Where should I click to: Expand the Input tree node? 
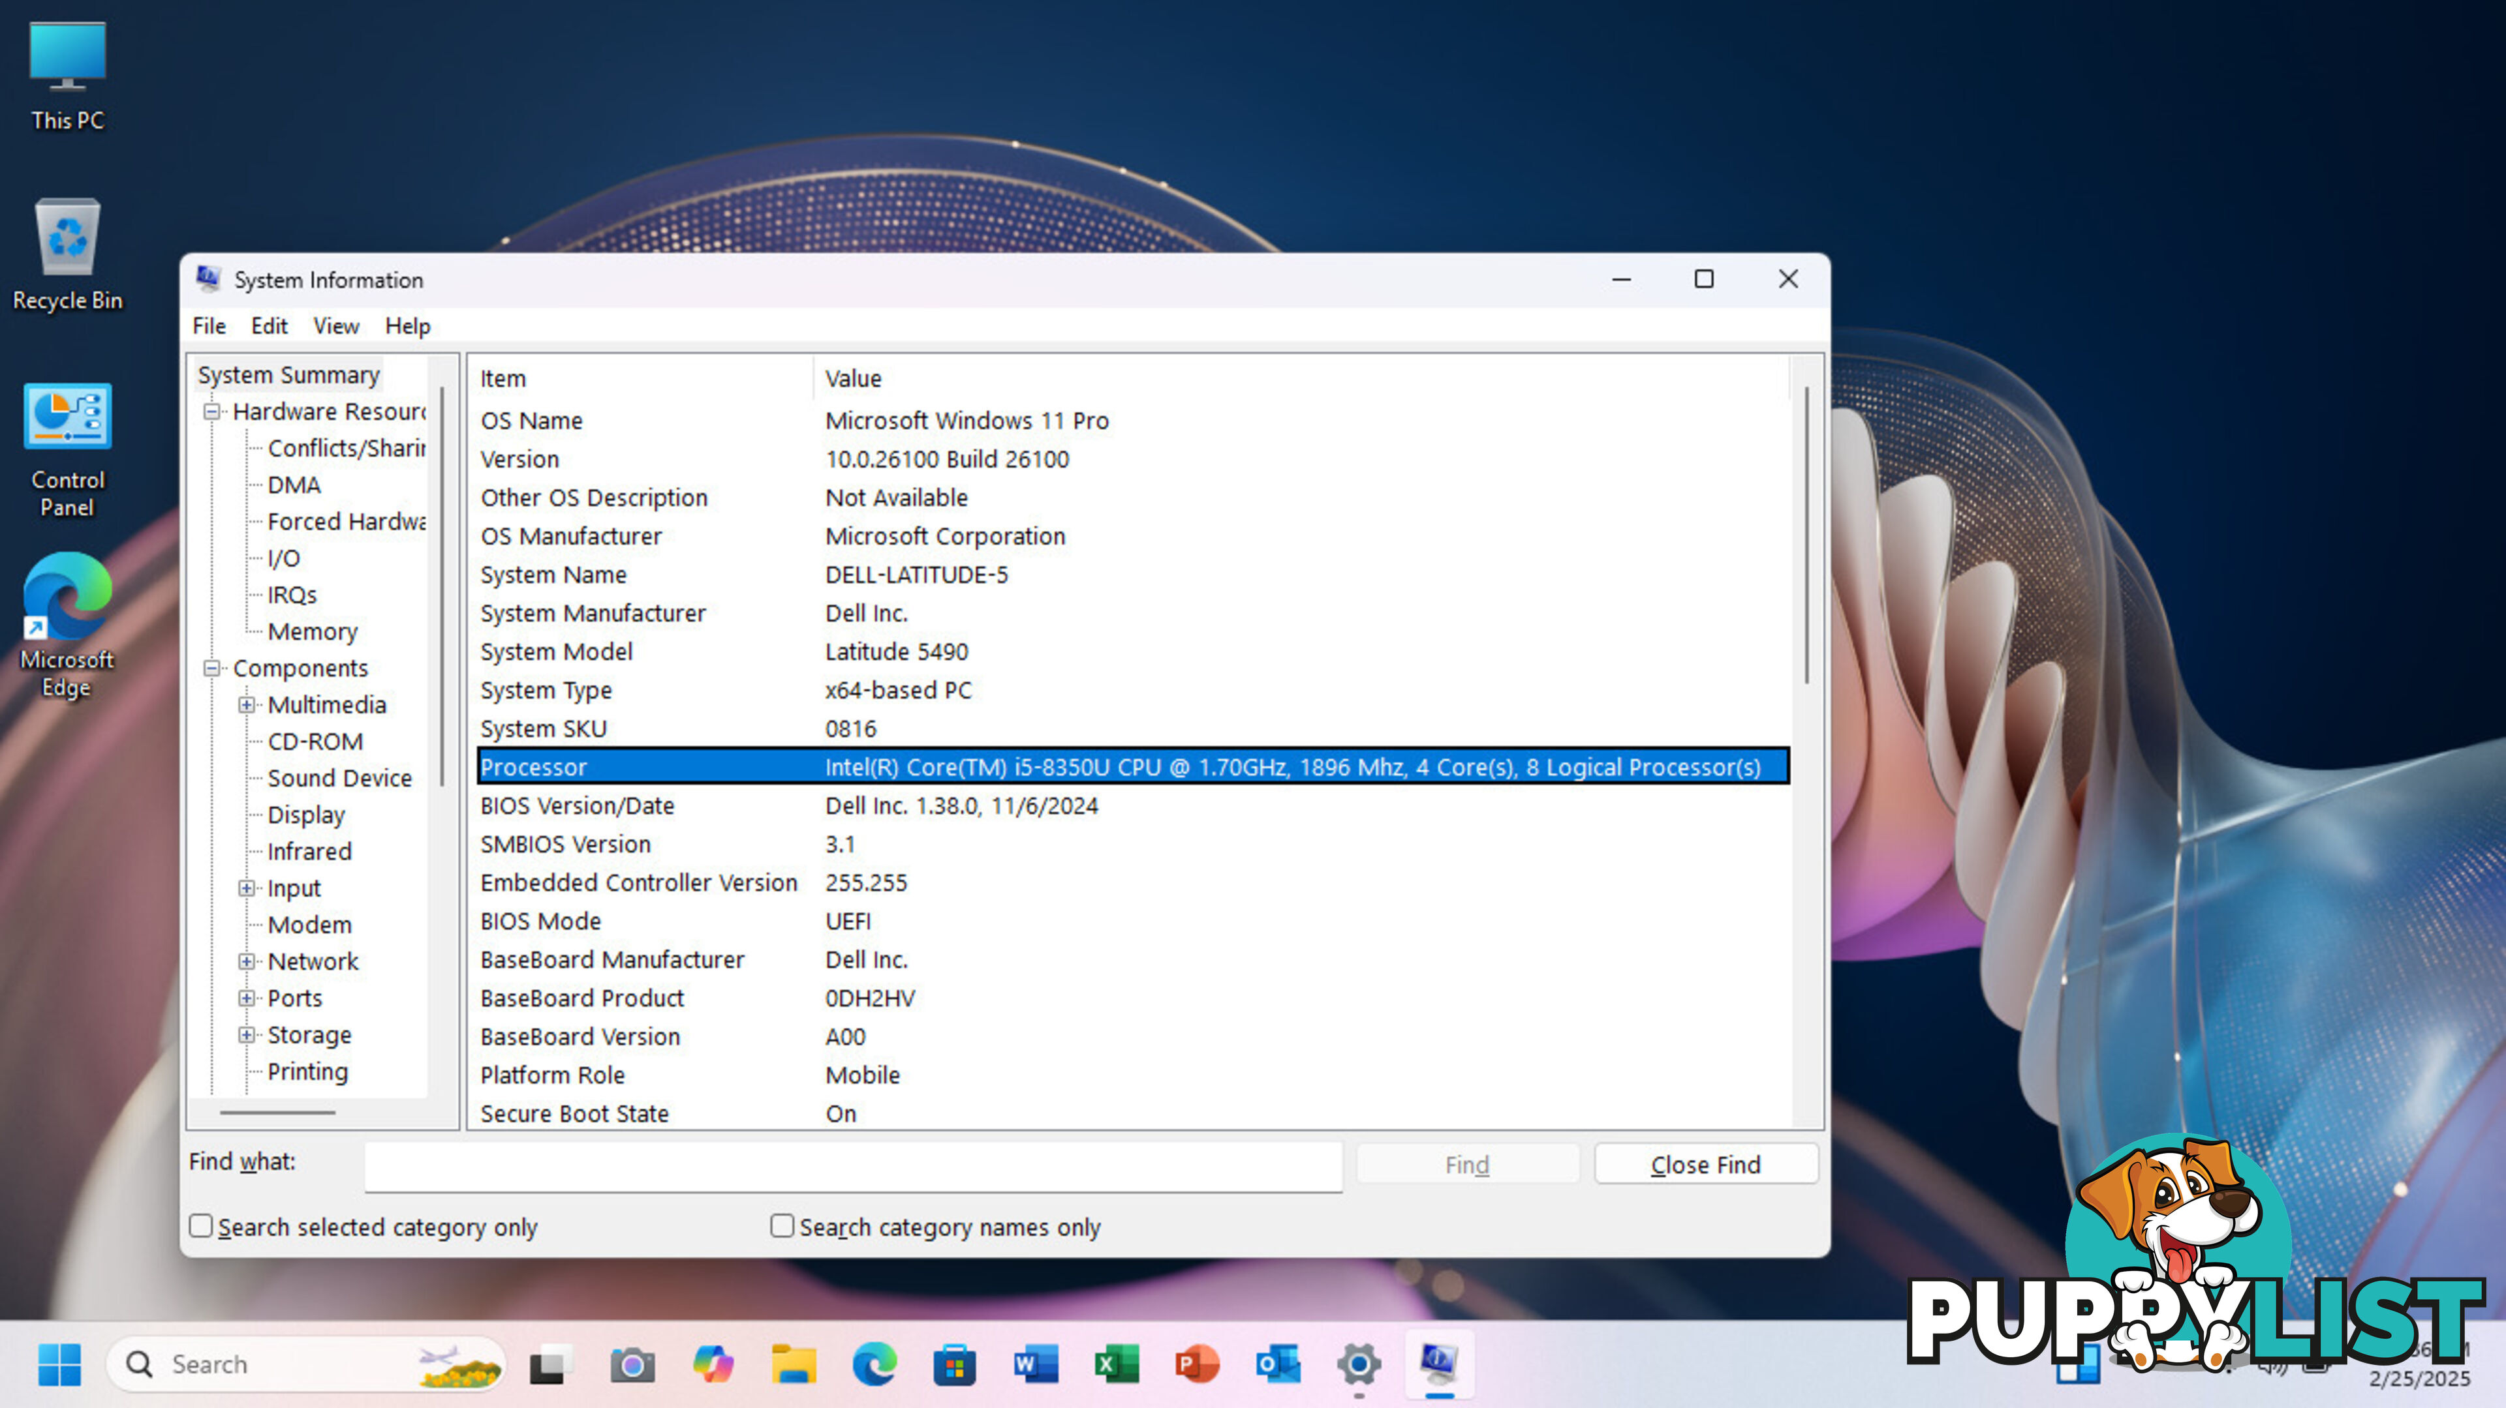tap(247, 888)
